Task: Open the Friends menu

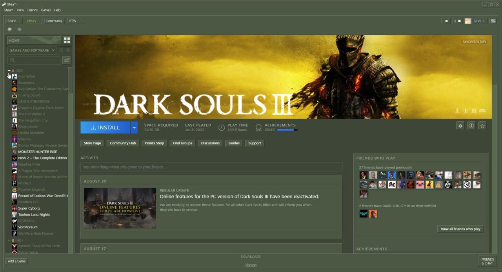Action: click(x=32, y=10)
